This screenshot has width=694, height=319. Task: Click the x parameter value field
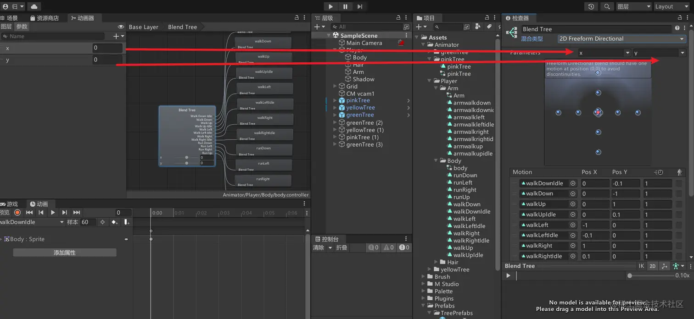click(x=107, y=48)
